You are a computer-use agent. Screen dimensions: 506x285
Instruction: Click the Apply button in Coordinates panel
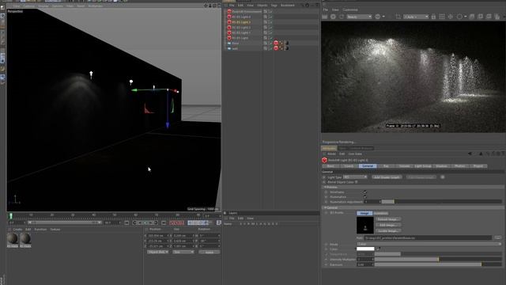[x=209, y=252]
